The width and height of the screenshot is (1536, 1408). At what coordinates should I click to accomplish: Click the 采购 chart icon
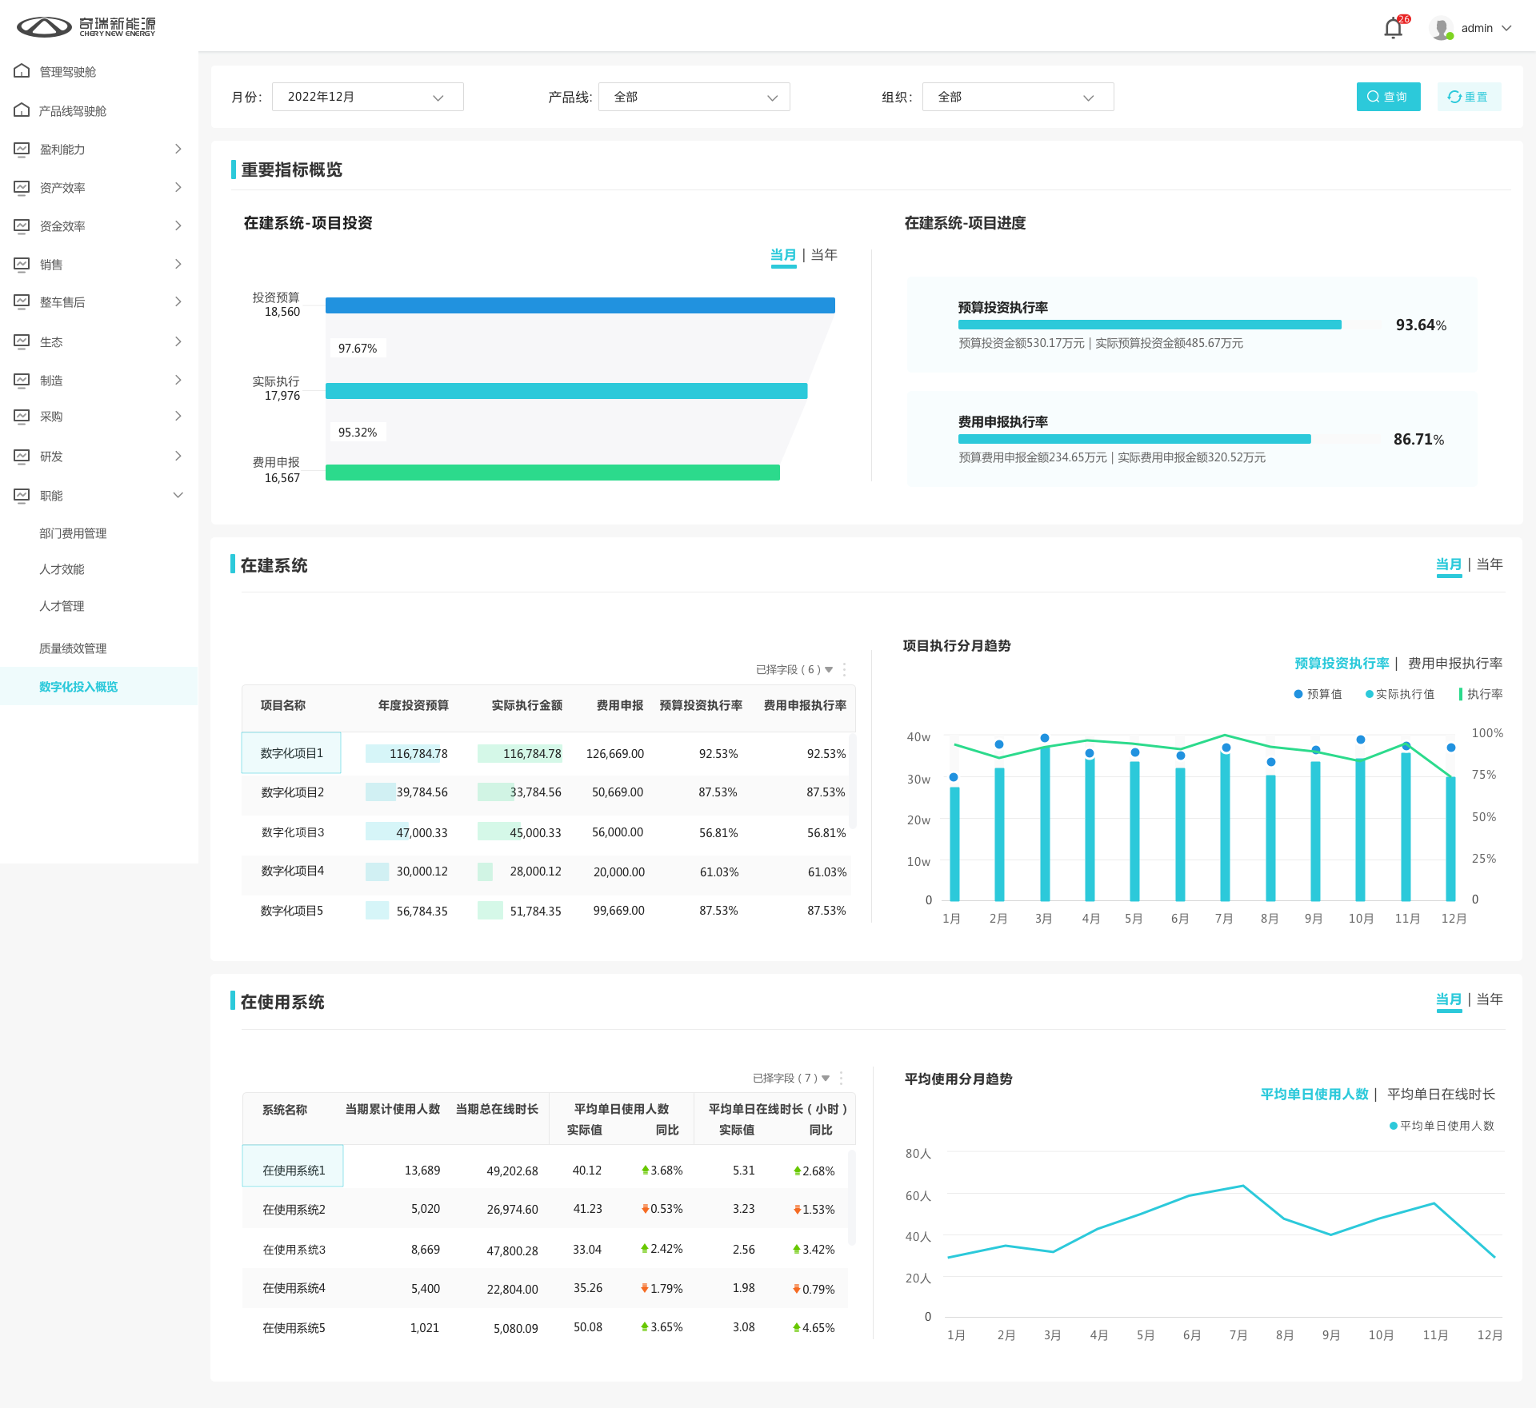click(22, 416)
